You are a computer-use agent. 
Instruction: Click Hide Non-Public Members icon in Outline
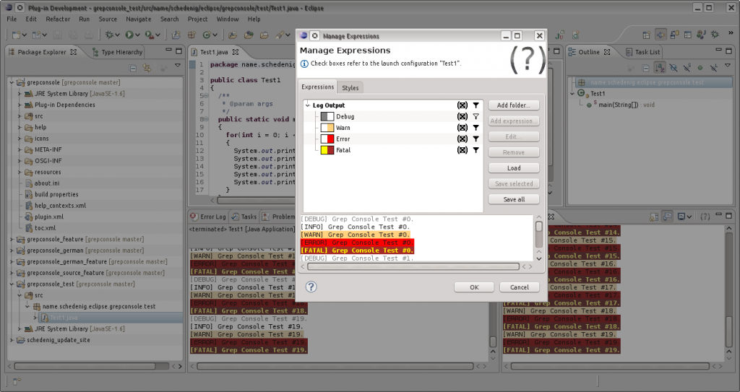click(x=700, y=68)
